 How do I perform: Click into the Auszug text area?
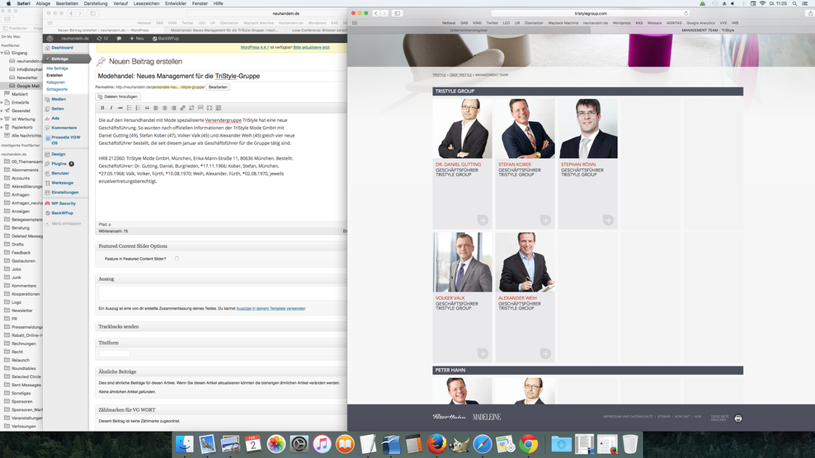pos(223,293)
